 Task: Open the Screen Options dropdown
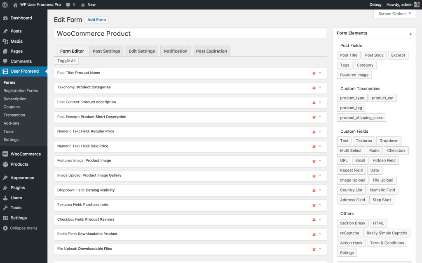pyautogui.click(x=394, y=14)
